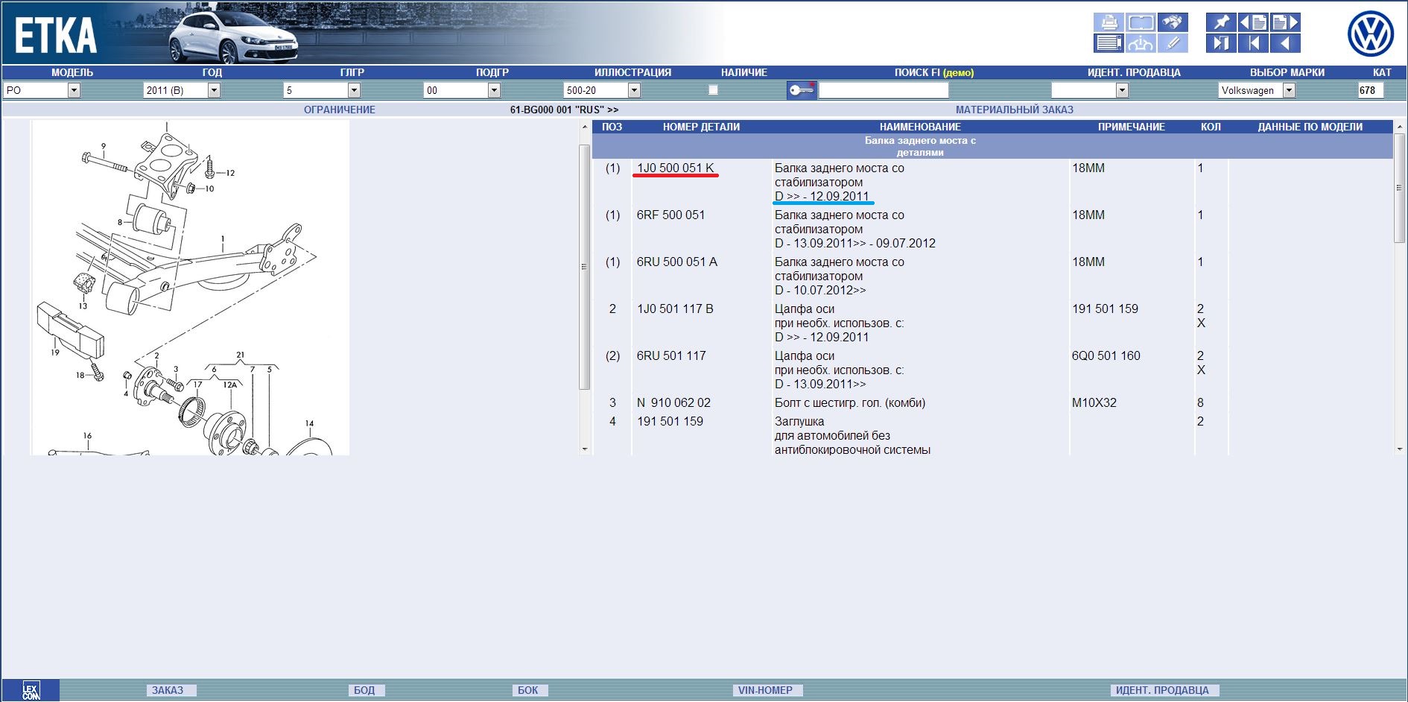Expand the ГОД dropdown showing 2011 (B)

(214, 90)
